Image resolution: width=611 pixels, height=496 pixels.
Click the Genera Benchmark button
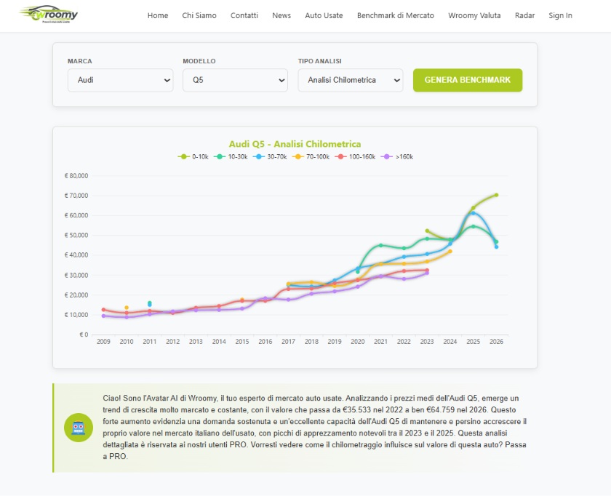[x=468, y=80]
